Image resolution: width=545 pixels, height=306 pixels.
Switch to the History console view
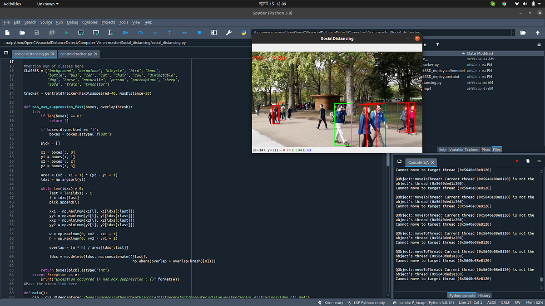484,295
